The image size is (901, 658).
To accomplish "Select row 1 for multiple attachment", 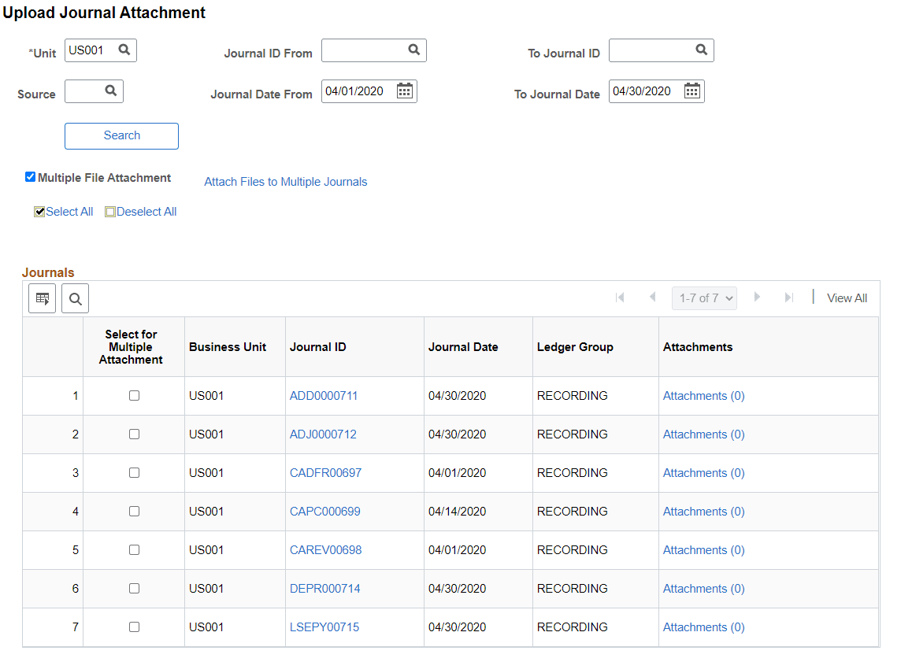I will [134, 395].
